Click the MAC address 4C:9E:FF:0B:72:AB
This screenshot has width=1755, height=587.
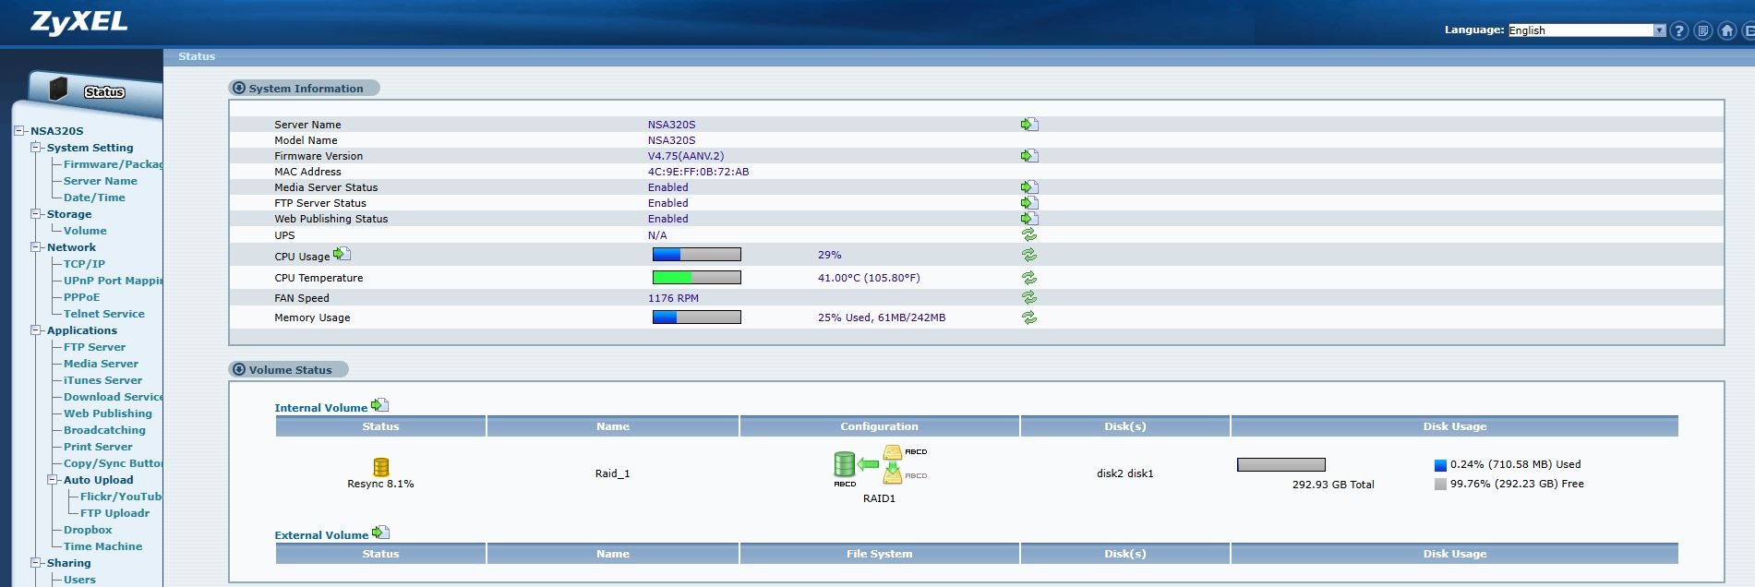[698, 172]
